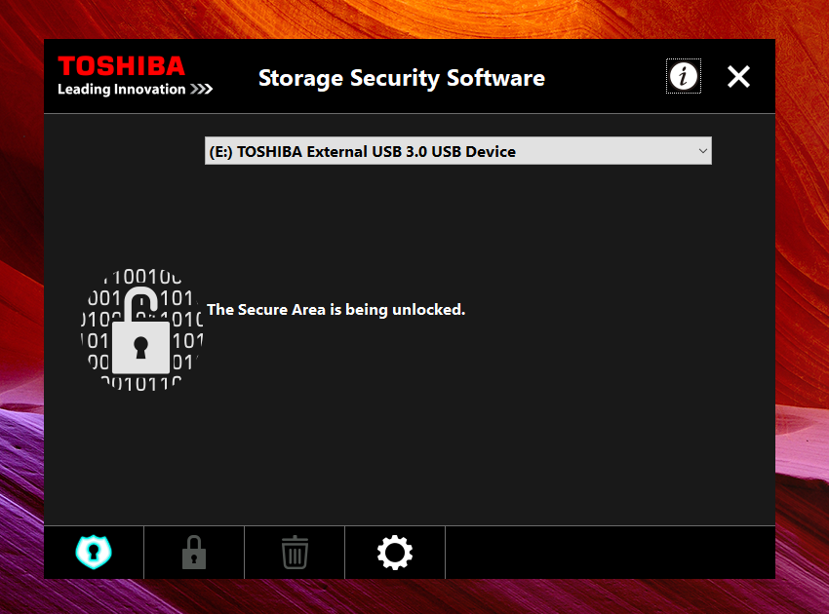The width and height of the screenshot is (829, 614).
Task: Click the Toshiba Leading Innovation logo
Action: pyautogui.click(x=135, y=76)
